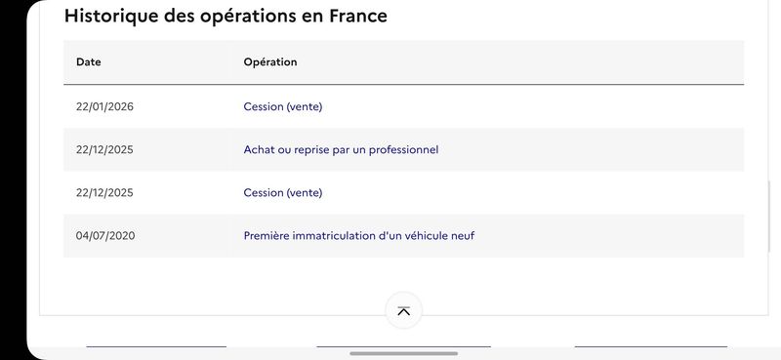Select the 04/07/2020 date cell
Image resolution: width=781 pixels, height=360 pixels.
(x=105, y=235)
